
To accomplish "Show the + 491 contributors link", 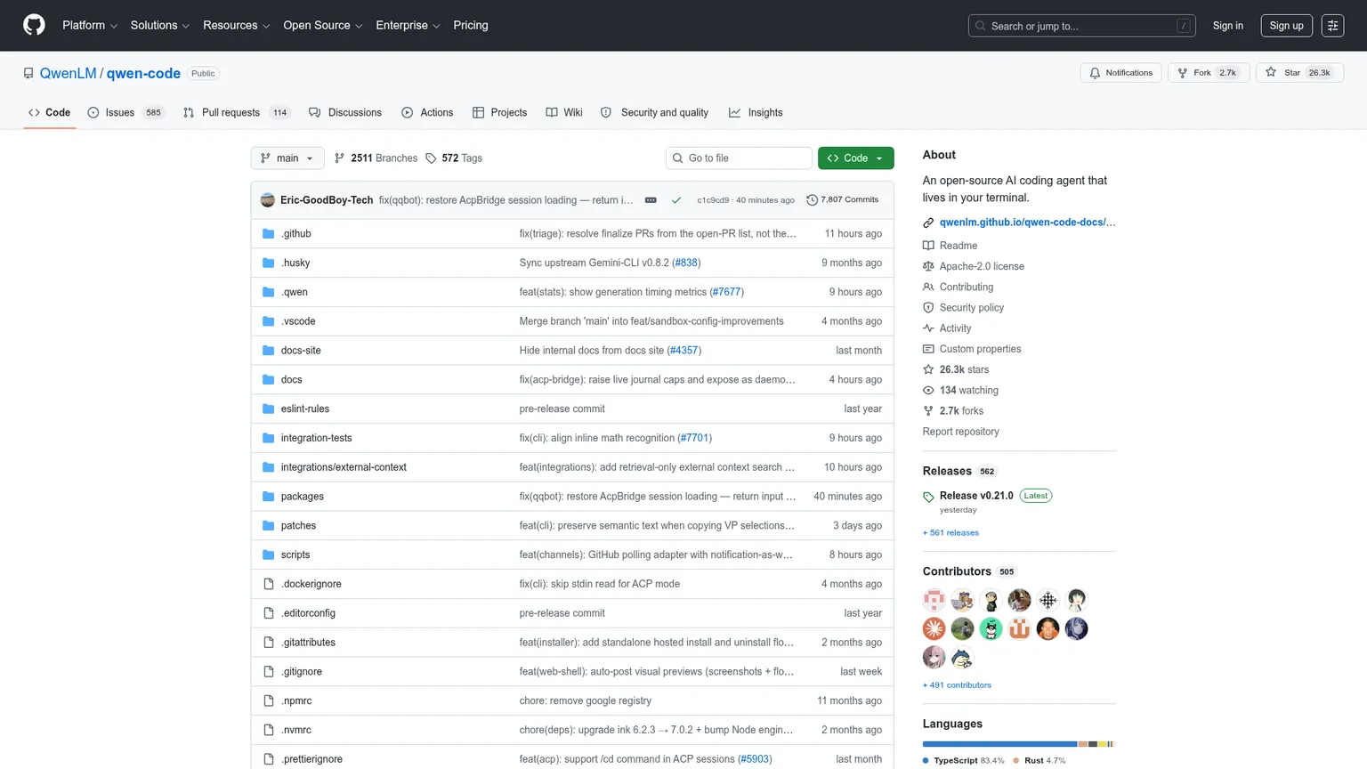I will pyautogui.click(x=957, y=685).
